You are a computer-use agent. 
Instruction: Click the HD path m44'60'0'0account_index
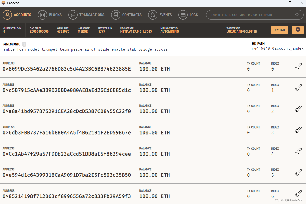[278, 48]
